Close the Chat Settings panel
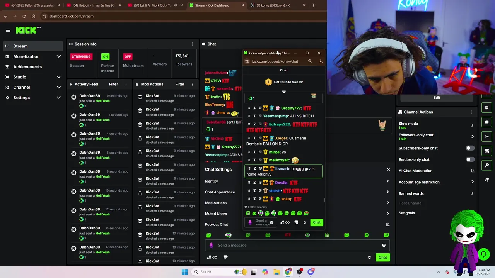 388,170
